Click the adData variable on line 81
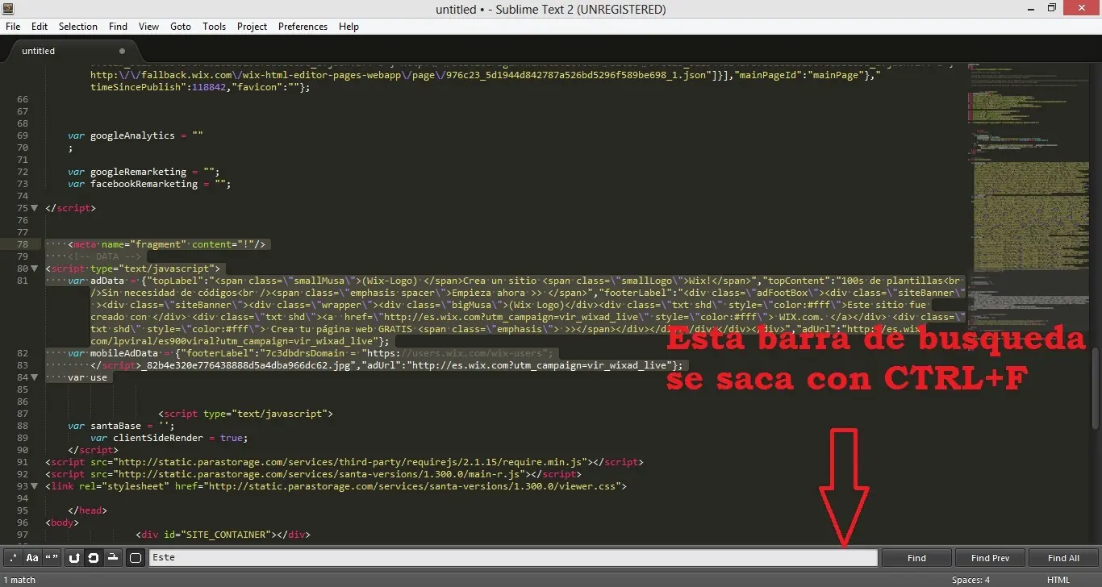The height and width of the screenshot is (587, 1102). click(107, 281)
